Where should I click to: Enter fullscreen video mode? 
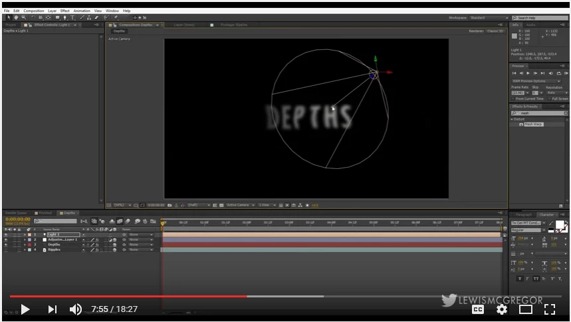[x=550, y=309]
